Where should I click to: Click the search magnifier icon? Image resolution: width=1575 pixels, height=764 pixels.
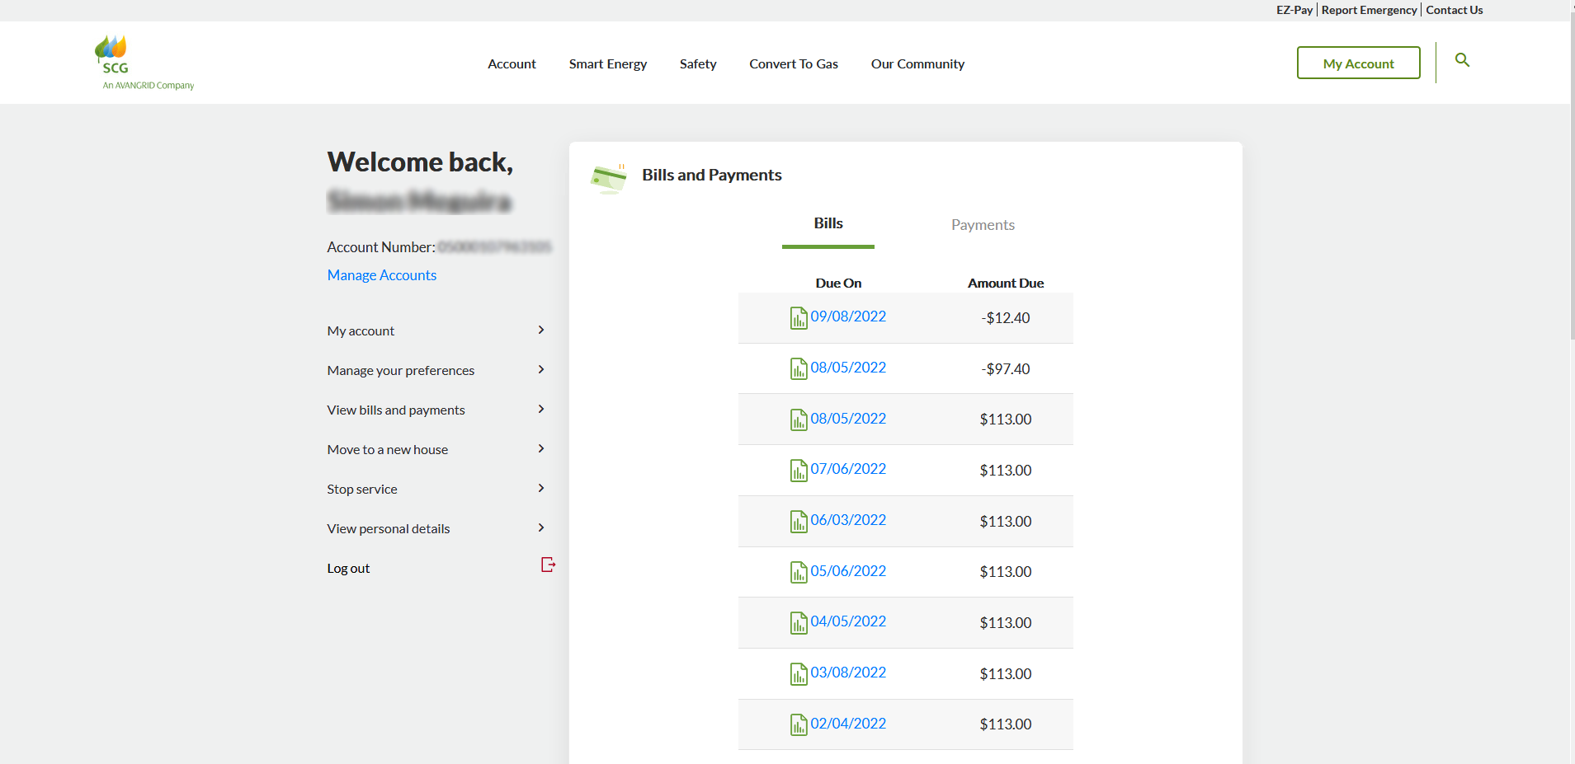[1462, 60]
